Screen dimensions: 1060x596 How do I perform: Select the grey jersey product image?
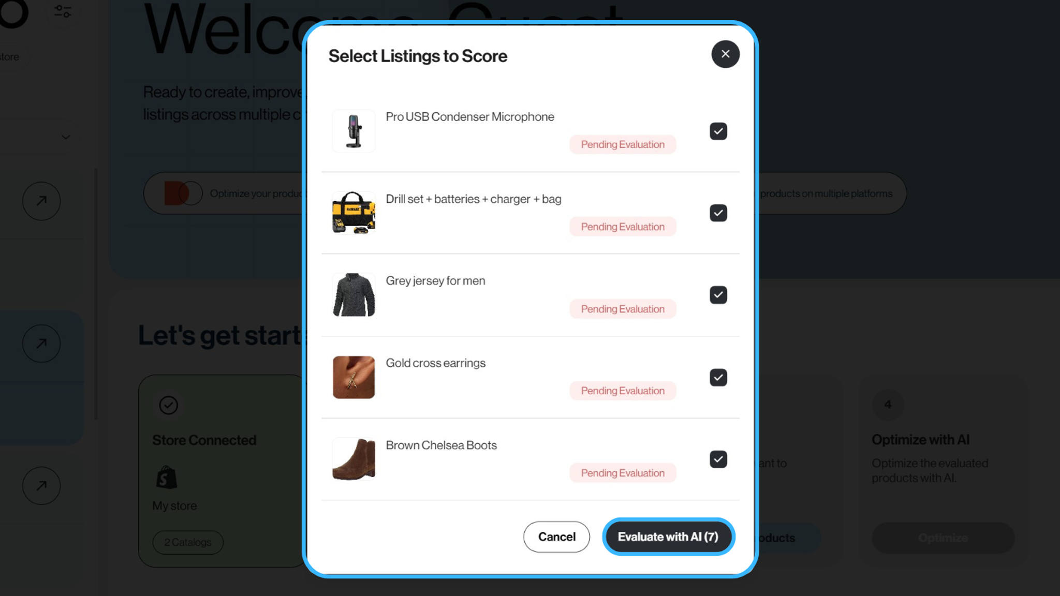coord(354,295)
